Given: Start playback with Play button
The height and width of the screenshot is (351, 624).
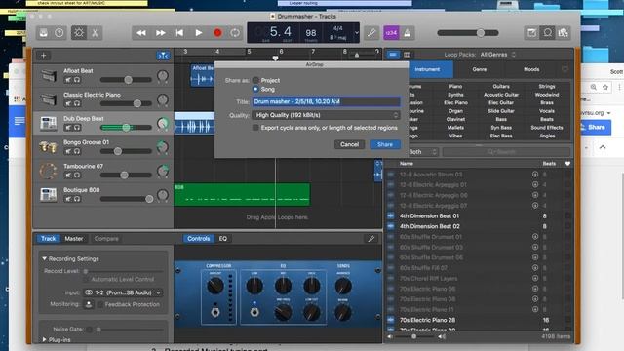Looking at the screenshot, I should 199,33.
